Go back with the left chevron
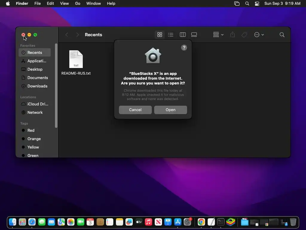 67,35
